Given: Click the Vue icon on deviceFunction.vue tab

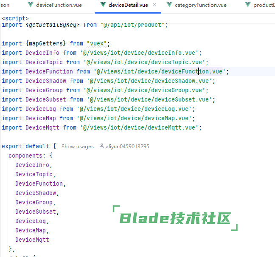Looking at the screenshot, I should click(x=31, y=5).
